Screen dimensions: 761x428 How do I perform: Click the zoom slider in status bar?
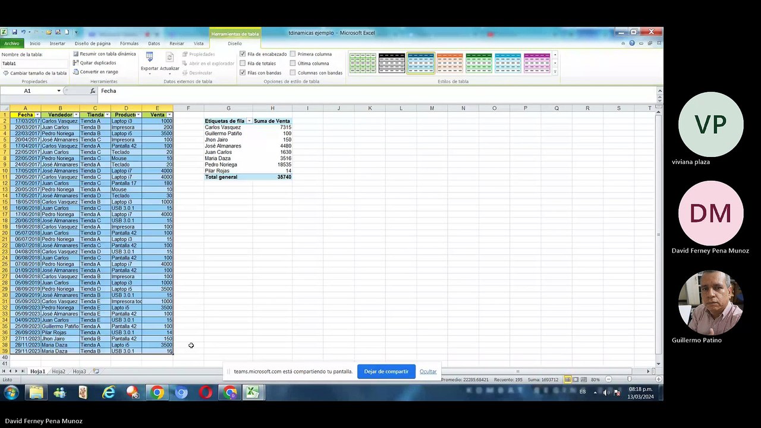630,379
